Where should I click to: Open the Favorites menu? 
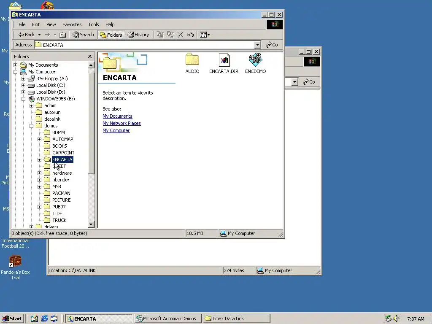(x=72, y=24)
